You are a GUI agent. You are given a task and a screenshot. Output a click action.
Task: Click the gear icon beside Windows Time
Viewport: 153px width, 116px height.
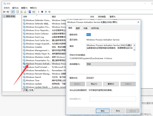[x=24, y=80]
